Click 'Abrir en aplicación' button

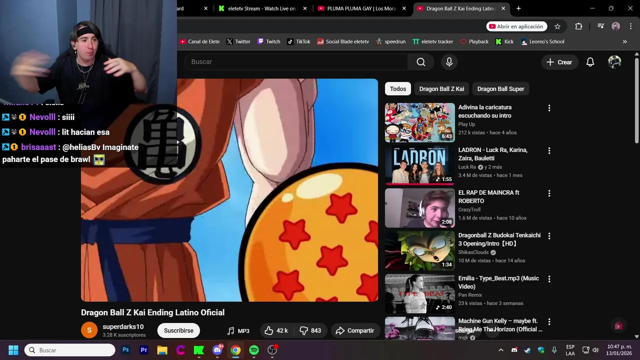[516, 26]
